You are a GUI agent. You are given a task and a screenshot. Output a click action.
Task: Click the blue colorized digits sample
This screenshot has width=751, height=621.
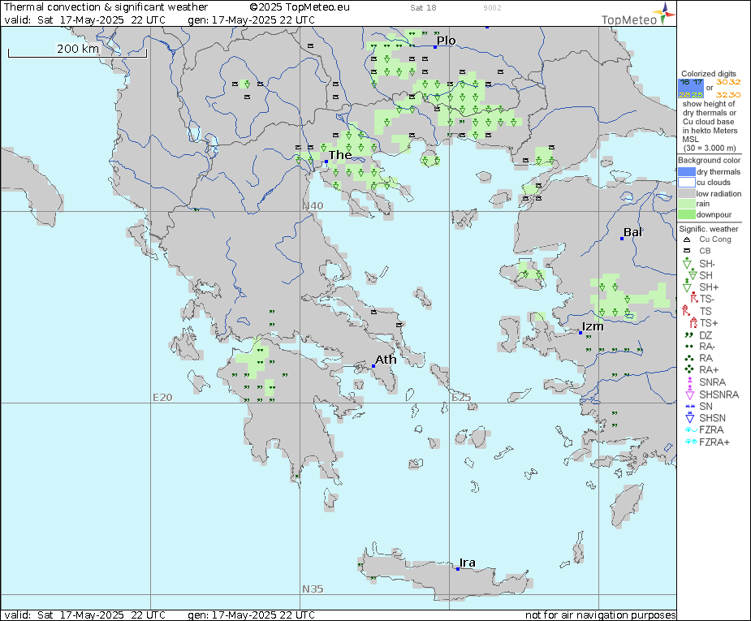691,88
